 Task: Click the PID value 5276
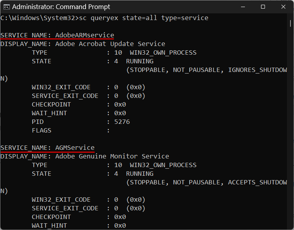[122, 122]
